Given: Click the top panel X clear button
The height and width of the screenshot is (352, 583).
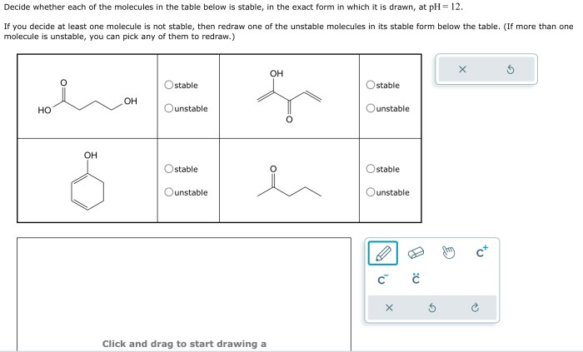Looking at the screenshot, I should click(462, 69).
